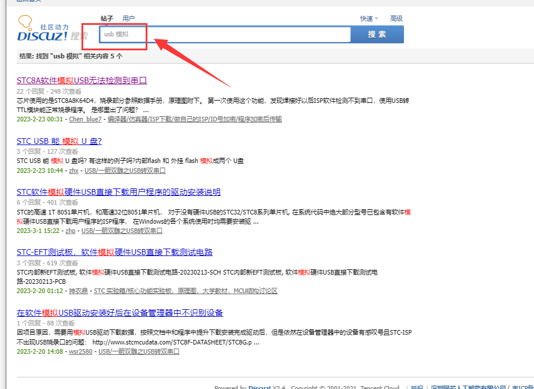The height and width of the screenshot is (389, 534).
Task: Open forum STC 实验箱/核心功能实验板 link
Action: tap(186, 291)
